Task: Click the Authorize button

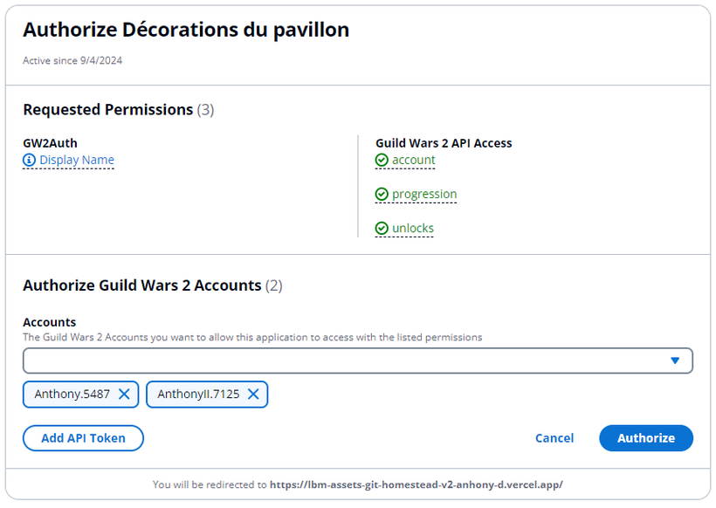Action: point(646,438)
